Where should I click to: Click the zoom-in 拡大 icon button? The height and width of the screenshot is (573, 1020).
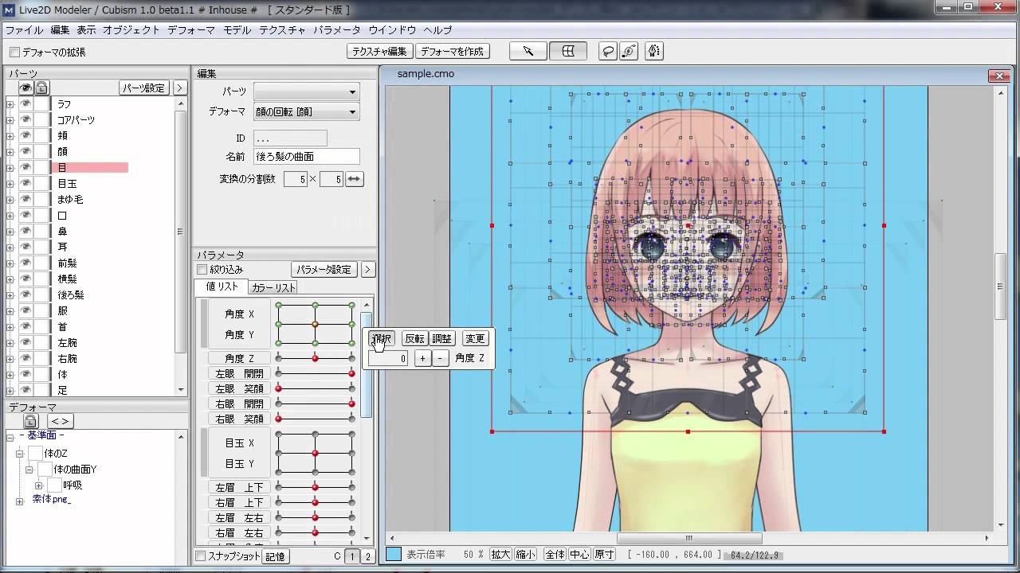pyautogui.click(x=500, y=554)
